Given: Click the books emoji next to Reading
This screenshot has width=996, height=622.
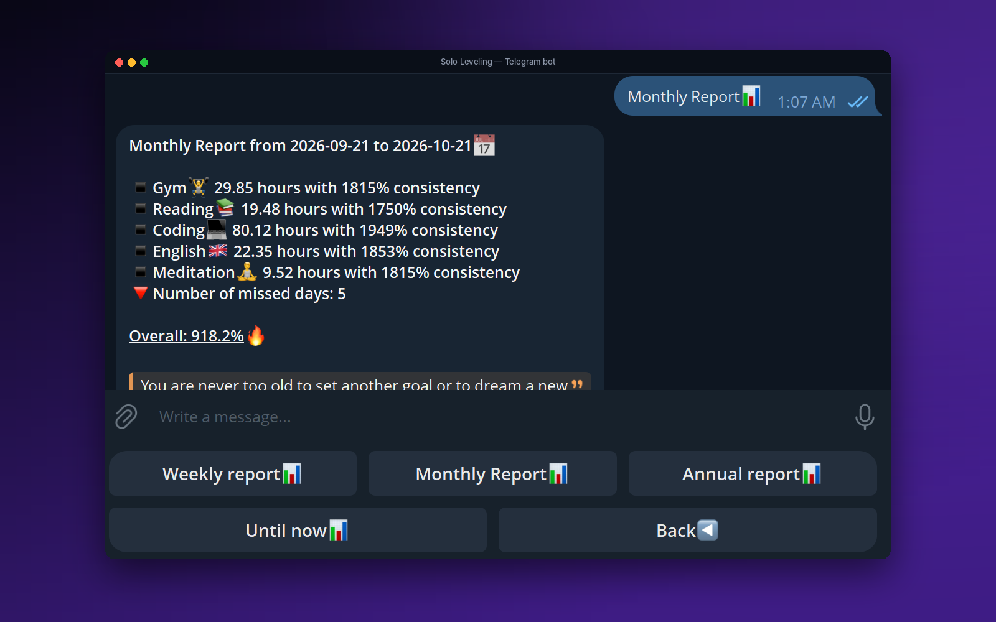Looking at the screenshot, I should click(225, 208).
